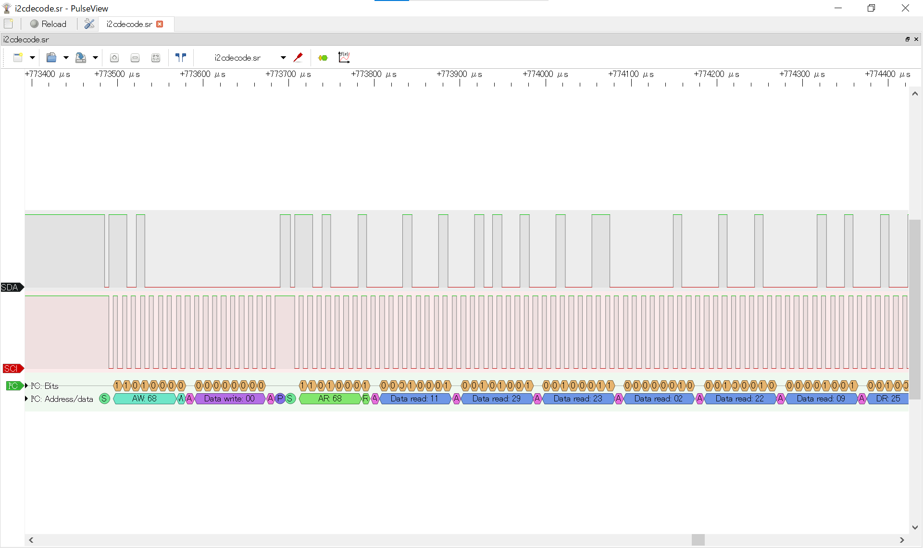Click the Save session icon
Image resolution: width=923 pixels, height=548 pixels.
[x=81, y=58]
